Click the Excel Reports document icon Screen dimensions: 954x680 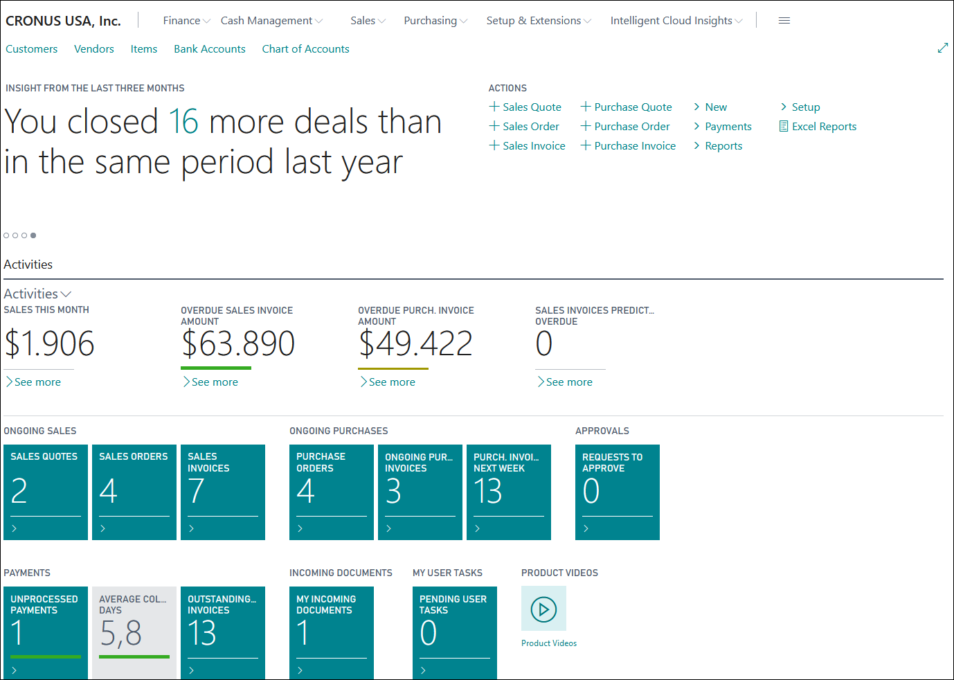coord(784,126)
